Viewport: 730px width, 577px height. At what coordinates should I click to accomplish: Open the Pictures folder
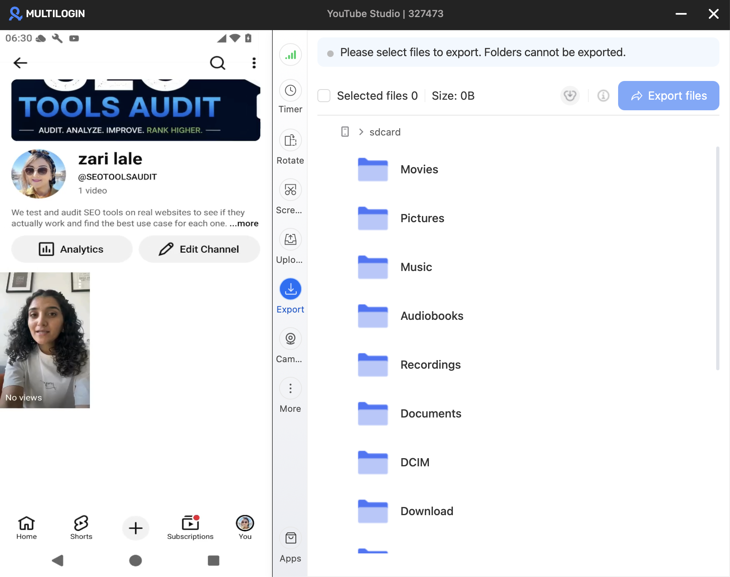[x=422, y=218]
